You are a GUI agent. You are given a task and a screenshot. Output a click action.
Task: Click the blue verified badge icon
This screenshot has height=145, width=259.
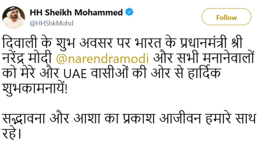pyautogui.click(x=130, y=12)
